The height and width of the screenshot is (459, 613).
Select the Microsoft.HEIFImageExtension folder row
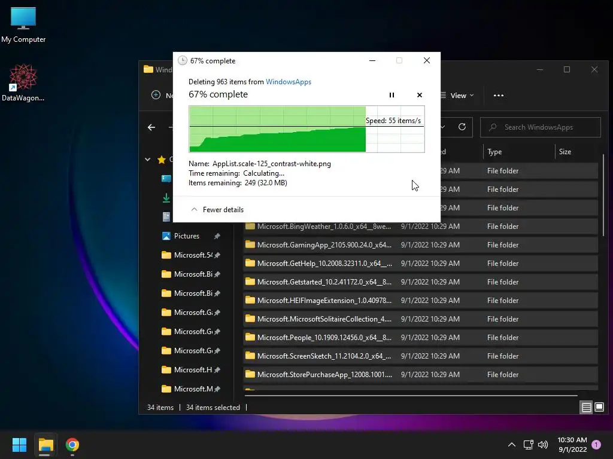[420, 301]
